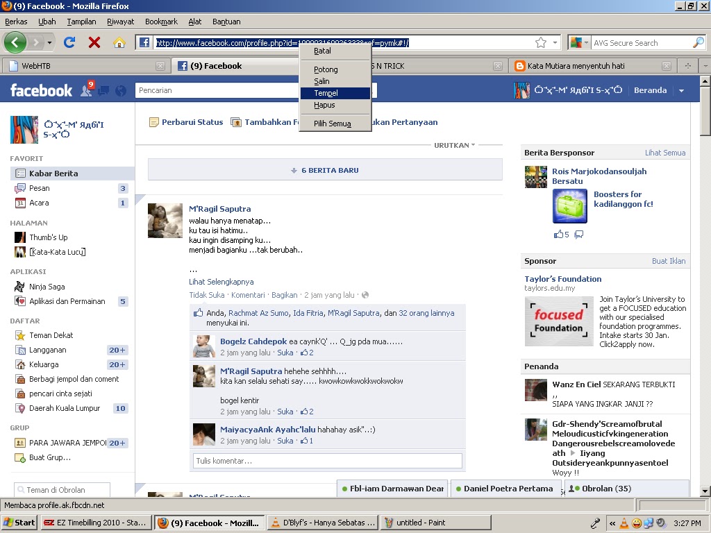Choose Salin from context menu
The width and height of the screenshot is (711, 533).
coord(335,81)
